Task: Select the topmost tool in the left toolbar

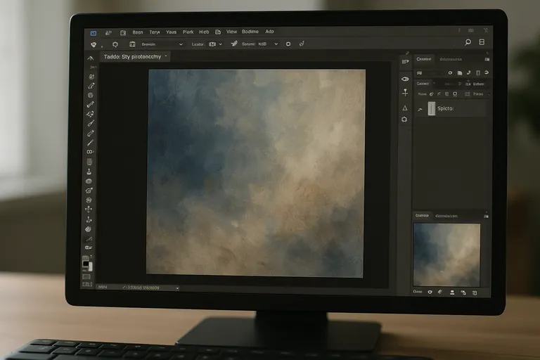Action: (90, 58)
